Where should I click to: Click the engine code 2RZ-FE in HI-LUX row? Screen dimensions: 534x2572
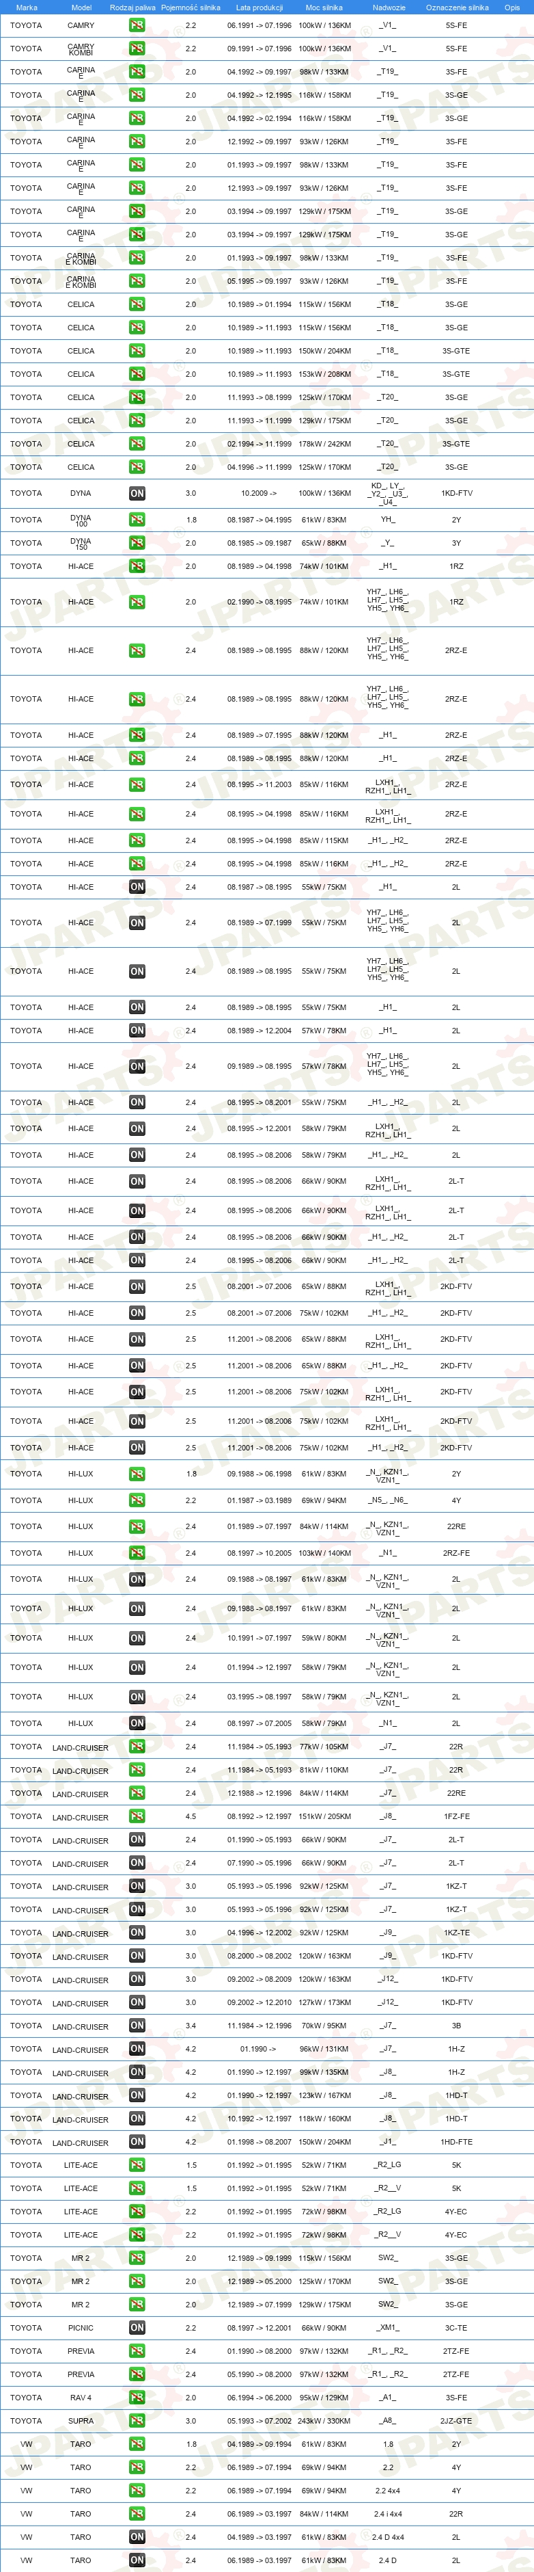pyautogui.click(x=456, y=1554)
